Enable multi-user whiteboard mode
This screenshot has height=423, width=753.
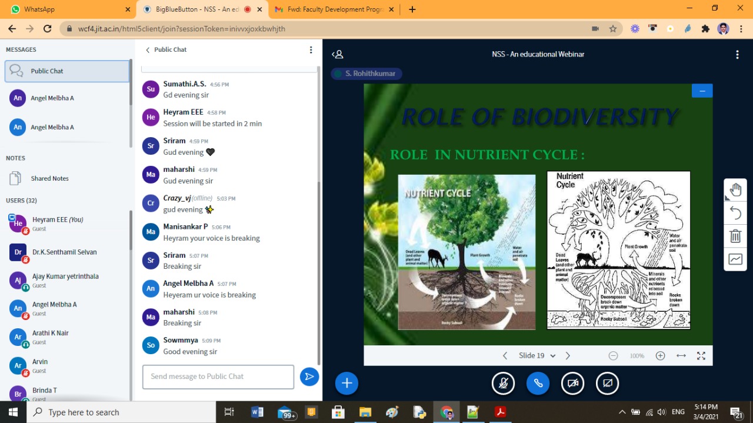click(x=735, y=259)
